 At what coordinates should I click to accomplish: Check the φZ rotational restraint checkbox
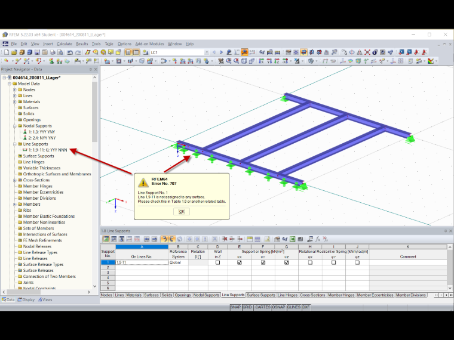click(x=357, y=262)
